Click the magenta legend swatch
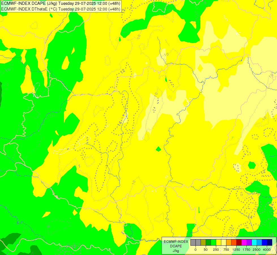Screen dimensions: 277x255 click(x=244, y=243)
